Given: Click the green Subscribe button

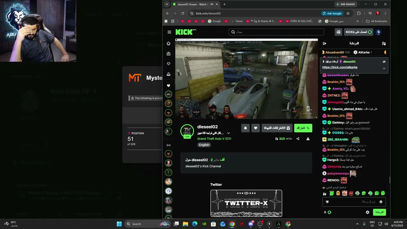Looking at the screenshot, I should click(x=303, y=128).
